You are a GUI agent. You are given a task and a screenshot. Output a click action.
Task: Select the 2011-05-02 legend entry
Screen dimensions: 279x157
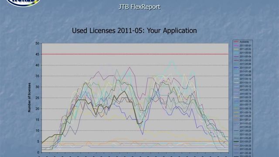(242, 49)
